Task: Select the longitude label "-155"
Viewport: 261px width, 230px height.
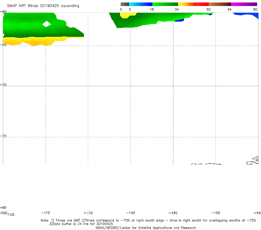Action: click(x=216, y=213)
